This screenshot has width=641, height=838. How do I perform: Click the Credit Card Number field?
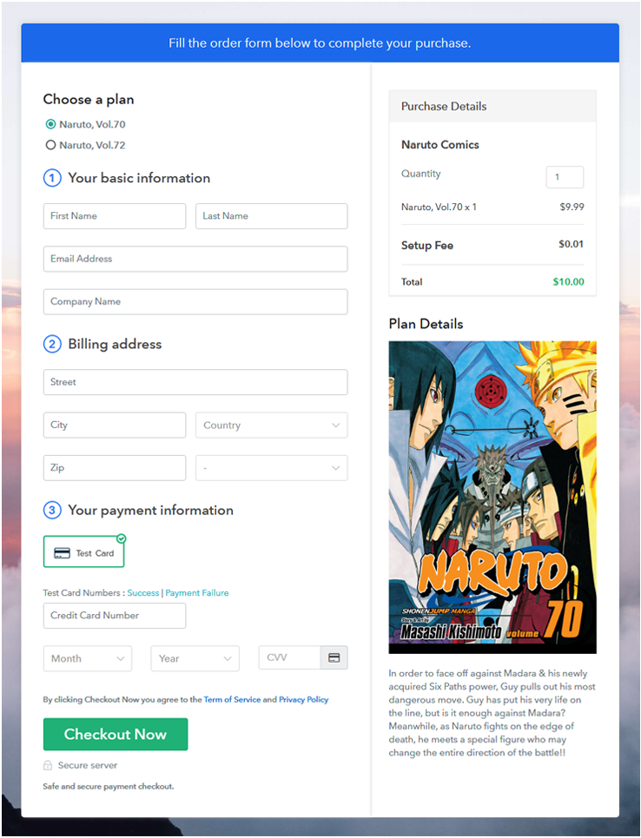pos(115,616)
